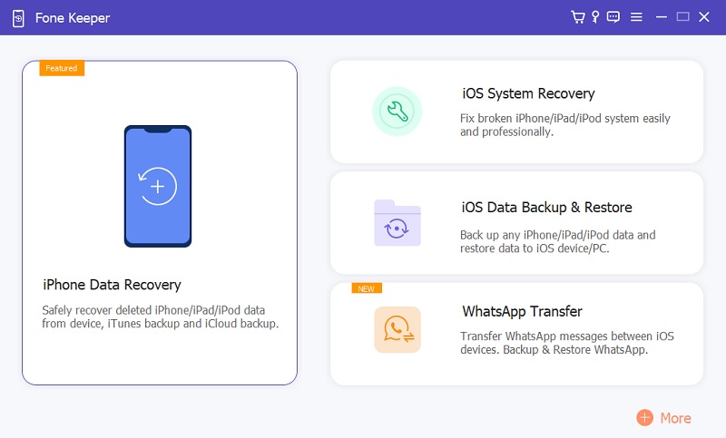The image size is (726, 438).
Task: Open the iPhone Data Recovery title
Action: pos(112,285)
